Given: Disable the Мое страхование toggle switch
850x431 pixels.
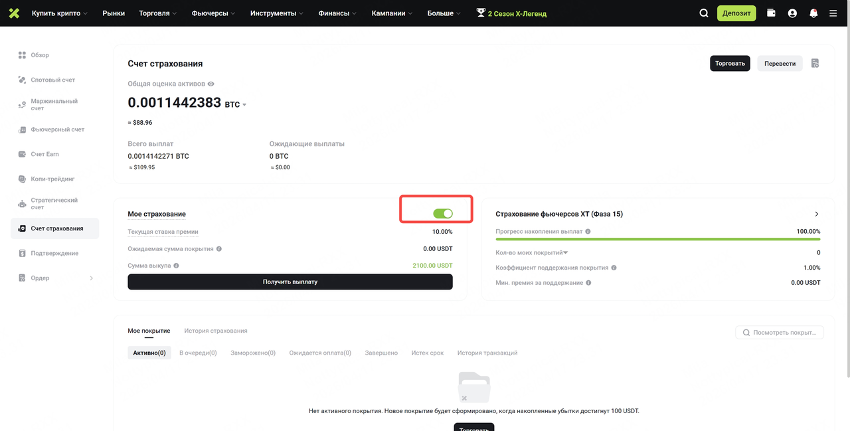Looking at the screenshot, I should [443, 213].
